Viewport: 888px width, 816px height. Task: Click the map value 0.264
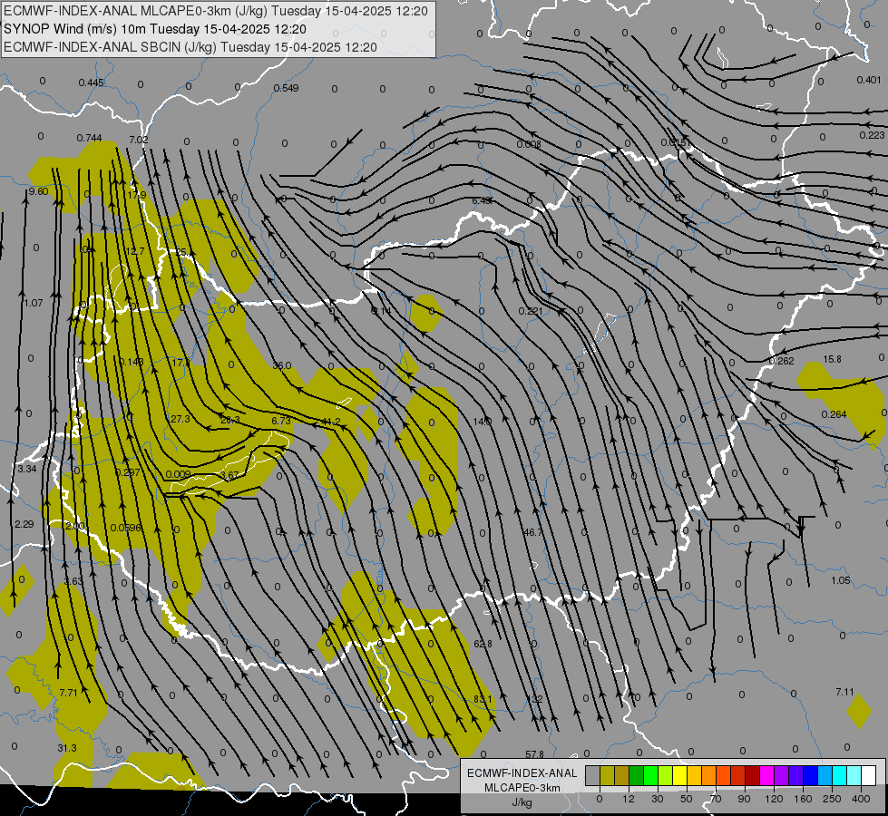(834, 414)
